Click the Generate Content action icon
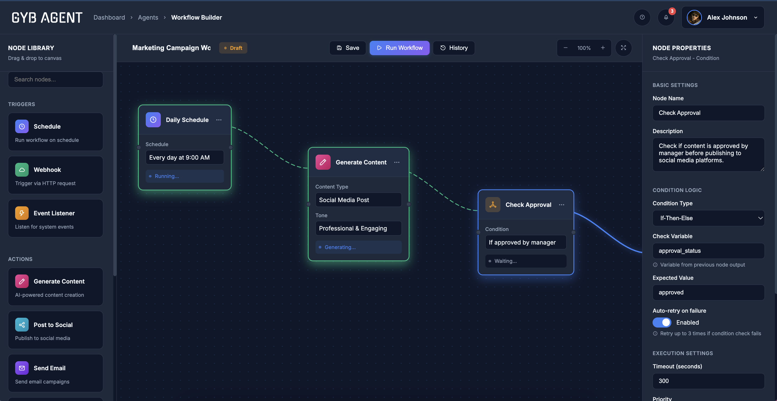Image resolution: width=777 pixels, height=401 pixels. pos(21,281)
